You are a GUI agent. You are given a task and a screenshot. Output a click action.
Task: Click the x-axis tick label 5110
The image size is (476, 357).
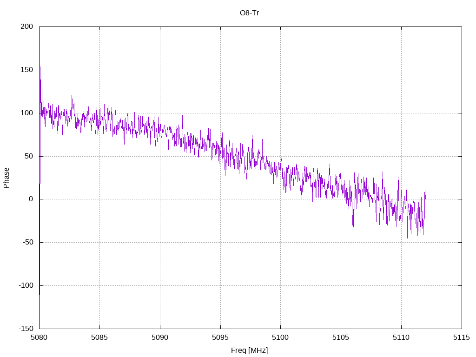click(x=401, y=337)
